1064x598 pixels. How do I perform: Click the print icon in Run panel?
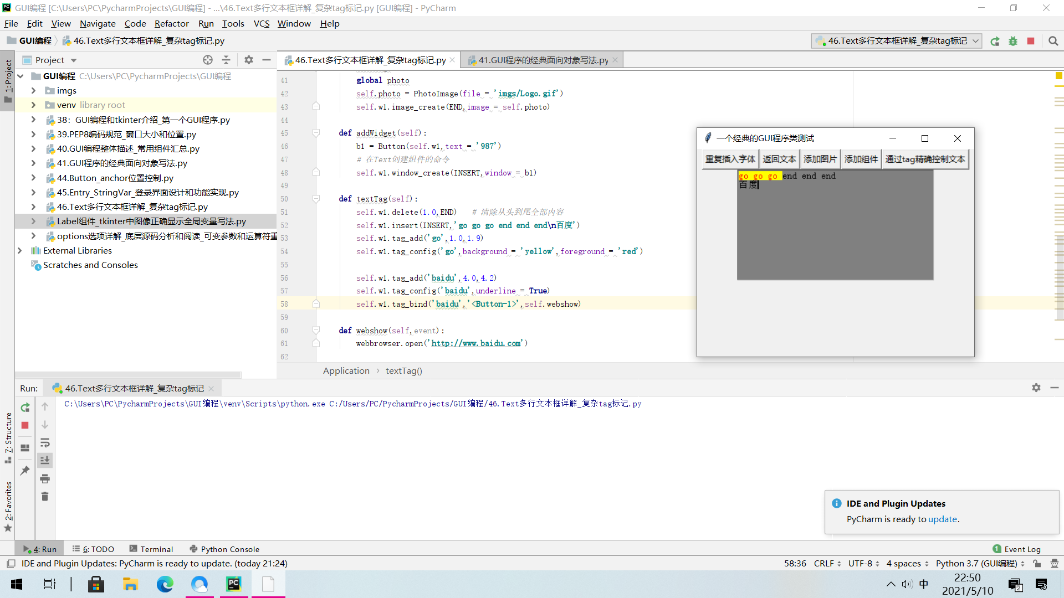(45, 478)
